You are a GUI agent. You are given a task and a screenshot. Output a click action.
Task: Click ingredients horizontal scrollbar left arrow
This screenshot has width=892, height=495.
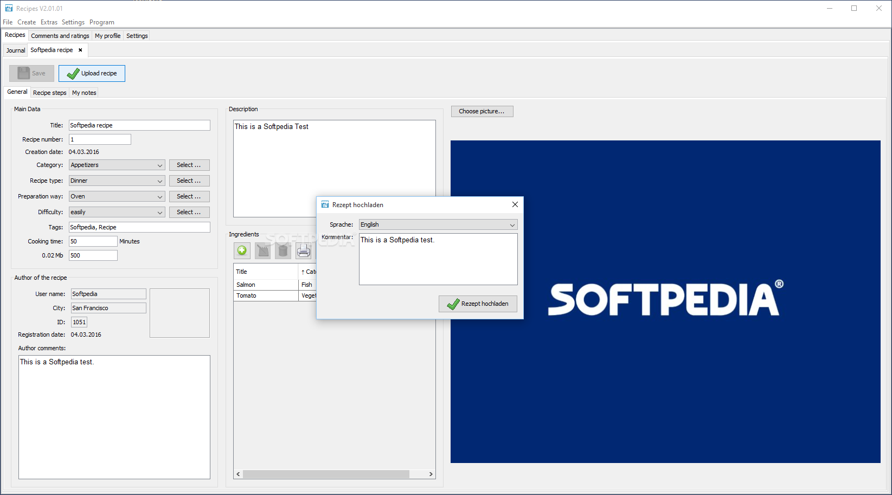238,474
